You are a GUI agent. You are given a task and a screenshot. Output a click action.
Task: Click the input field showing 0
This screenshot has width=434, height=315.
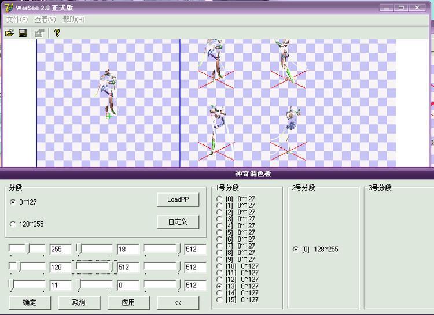point(128,285)
